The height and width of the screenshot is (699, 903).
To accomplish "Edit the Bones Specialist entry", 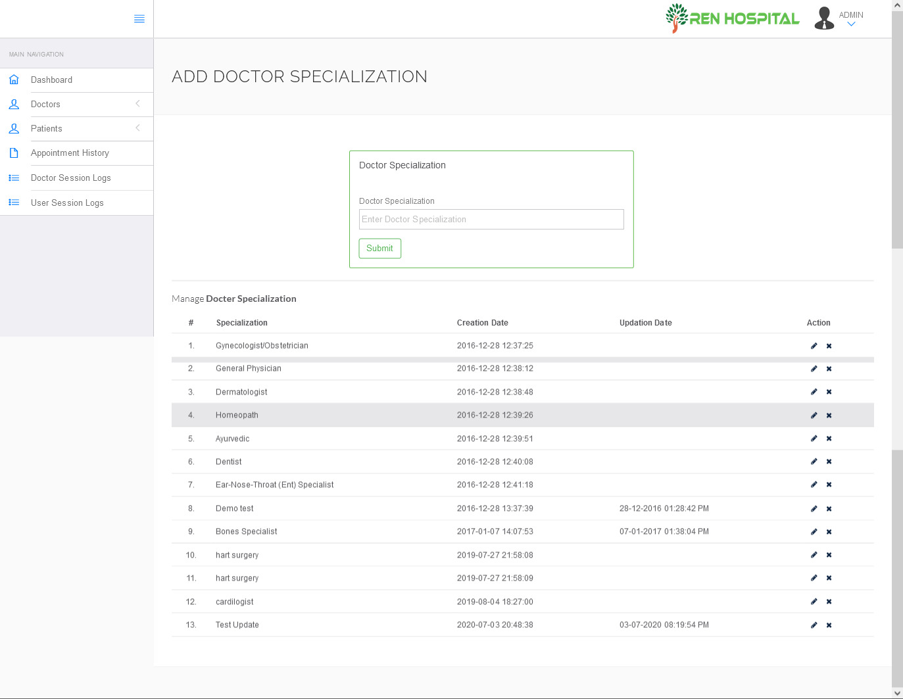I will point(814,531).
